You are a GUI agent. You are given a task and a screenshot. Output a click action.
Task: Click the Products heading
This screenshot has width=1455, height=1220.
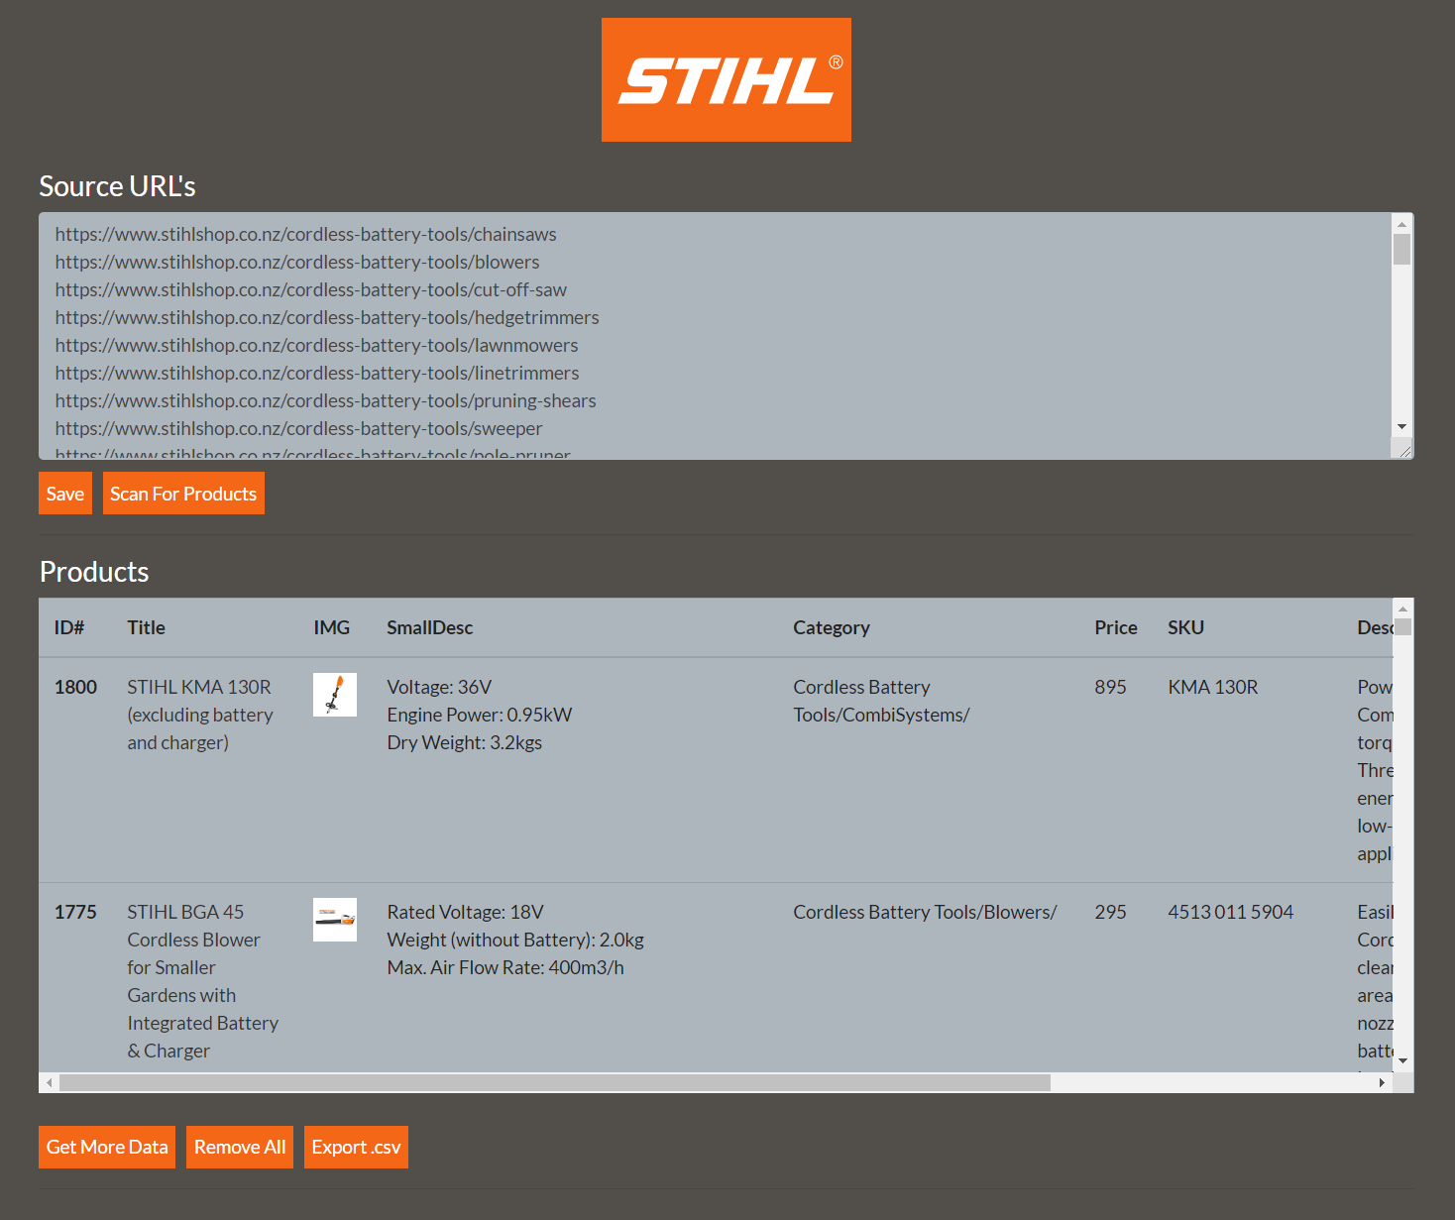pyautogui.click(x=94, y=572)
